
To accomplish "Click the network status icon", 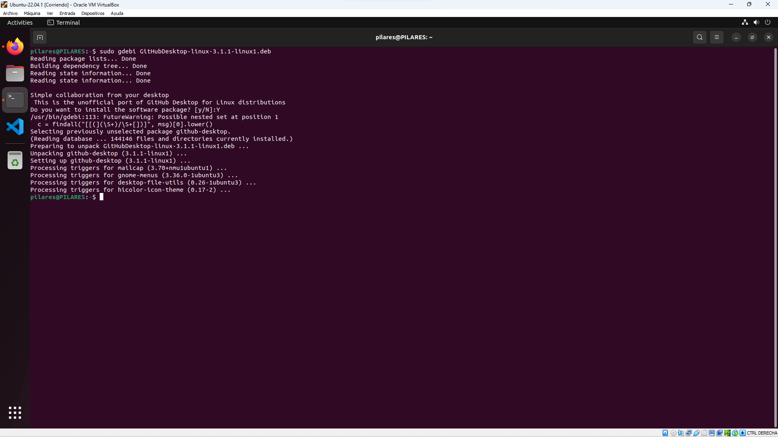I will pyautogui.click(x=745, y=22).
